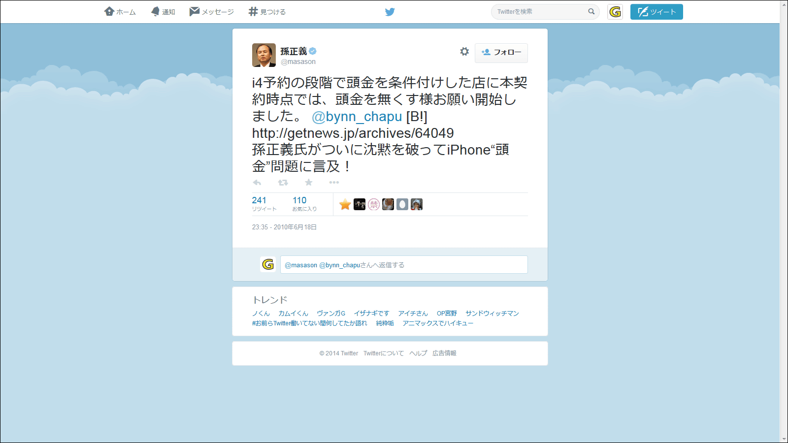Click the default egg avatar
This screenshot has width=788, height=443.
402,204
